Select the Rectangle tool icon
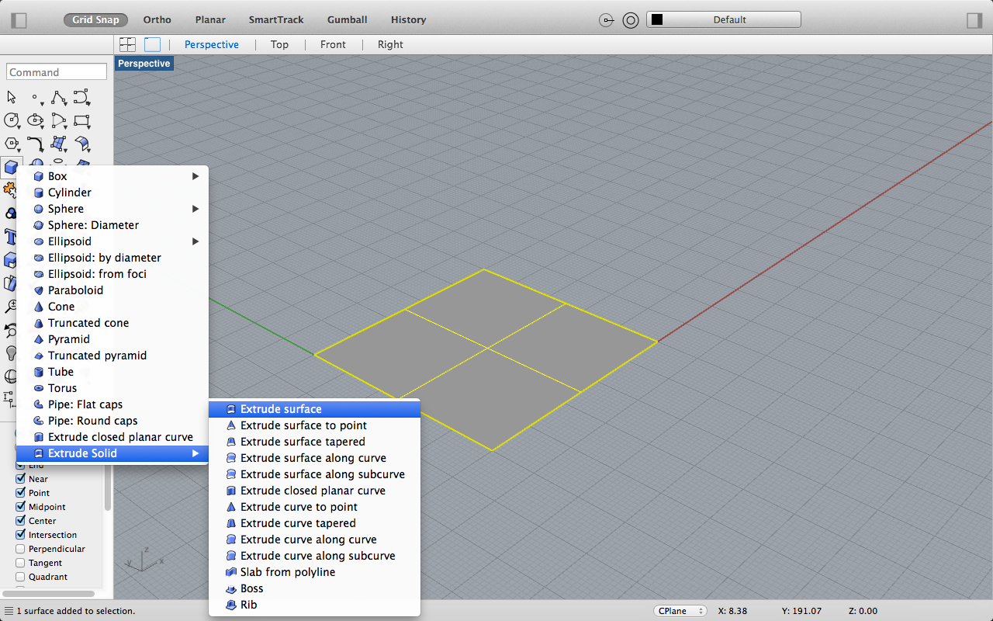This screenshot has height=621, width=993. click(81, 120)
